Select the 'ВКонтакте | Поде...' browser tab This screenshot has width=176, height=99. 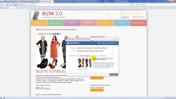(x=45, y=2)
